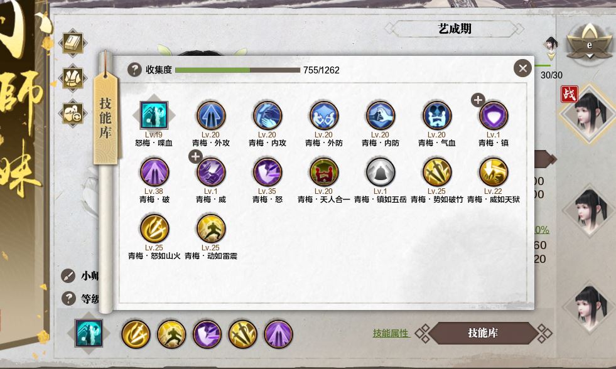Pick the 青梅·天人合一 skill icon
The image size is (616, 369).
324,172
